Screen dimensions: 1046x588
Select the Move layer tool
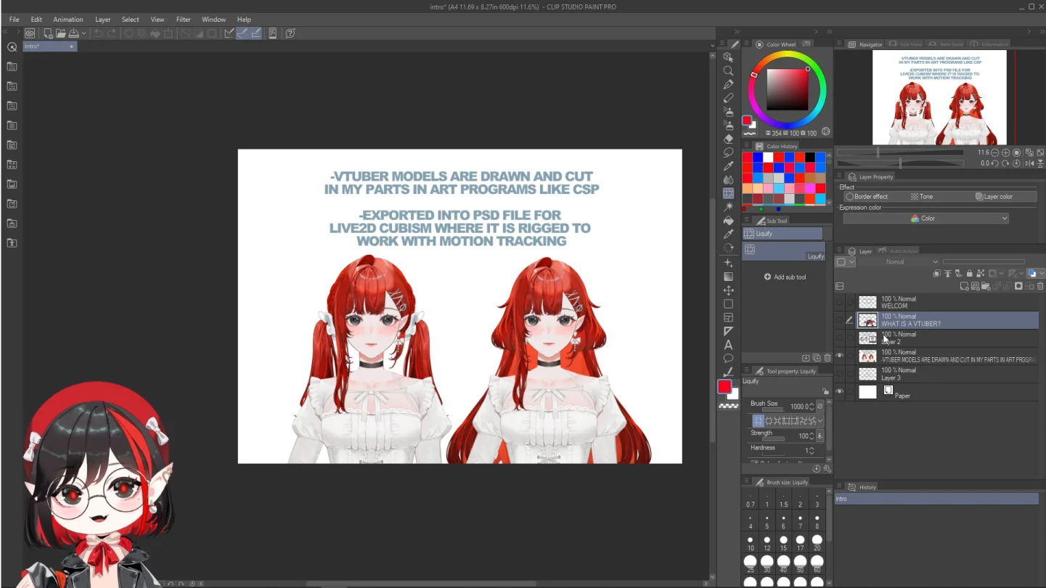(728, 290)
